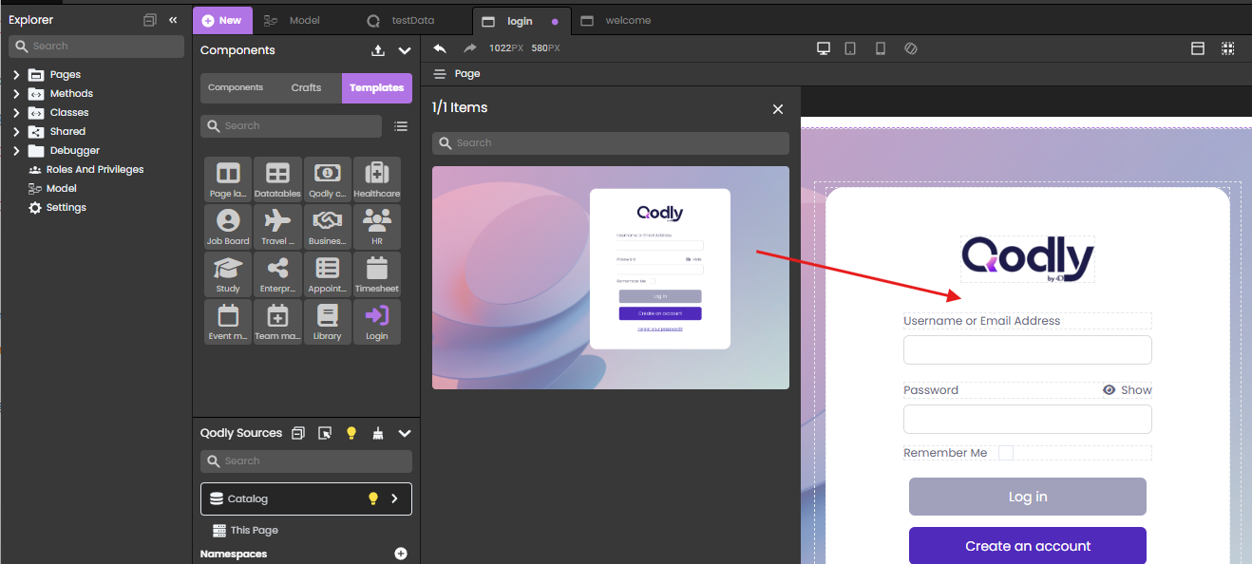
Task: Select This Page under Qodly Sources
Action: coord(245,531)
